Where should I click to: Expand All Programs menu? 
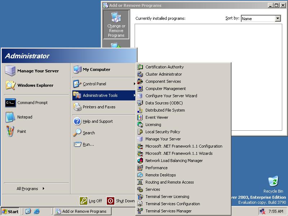tap(31, 189)
